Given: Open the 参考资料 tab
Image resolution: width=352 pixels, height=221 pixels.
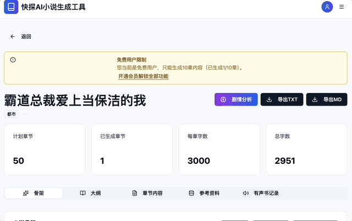Looking at the screenshot, I should (x=204, y=193).
